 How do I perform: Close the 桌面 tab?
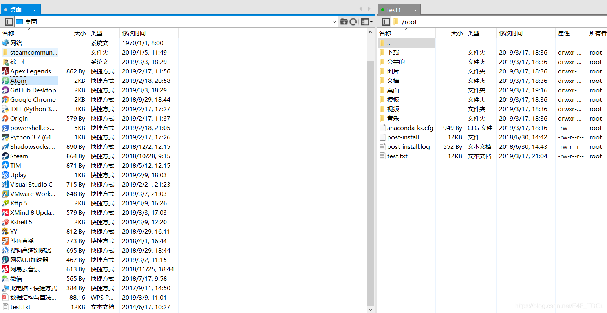[35, 9]
